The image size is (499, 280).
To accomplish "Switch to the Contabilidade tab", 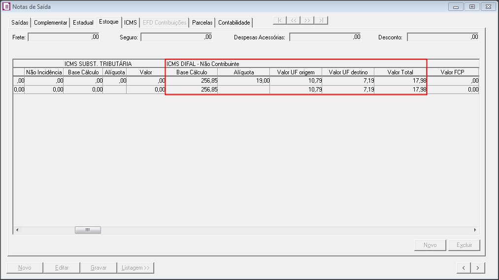I will (x=234, y=23).
